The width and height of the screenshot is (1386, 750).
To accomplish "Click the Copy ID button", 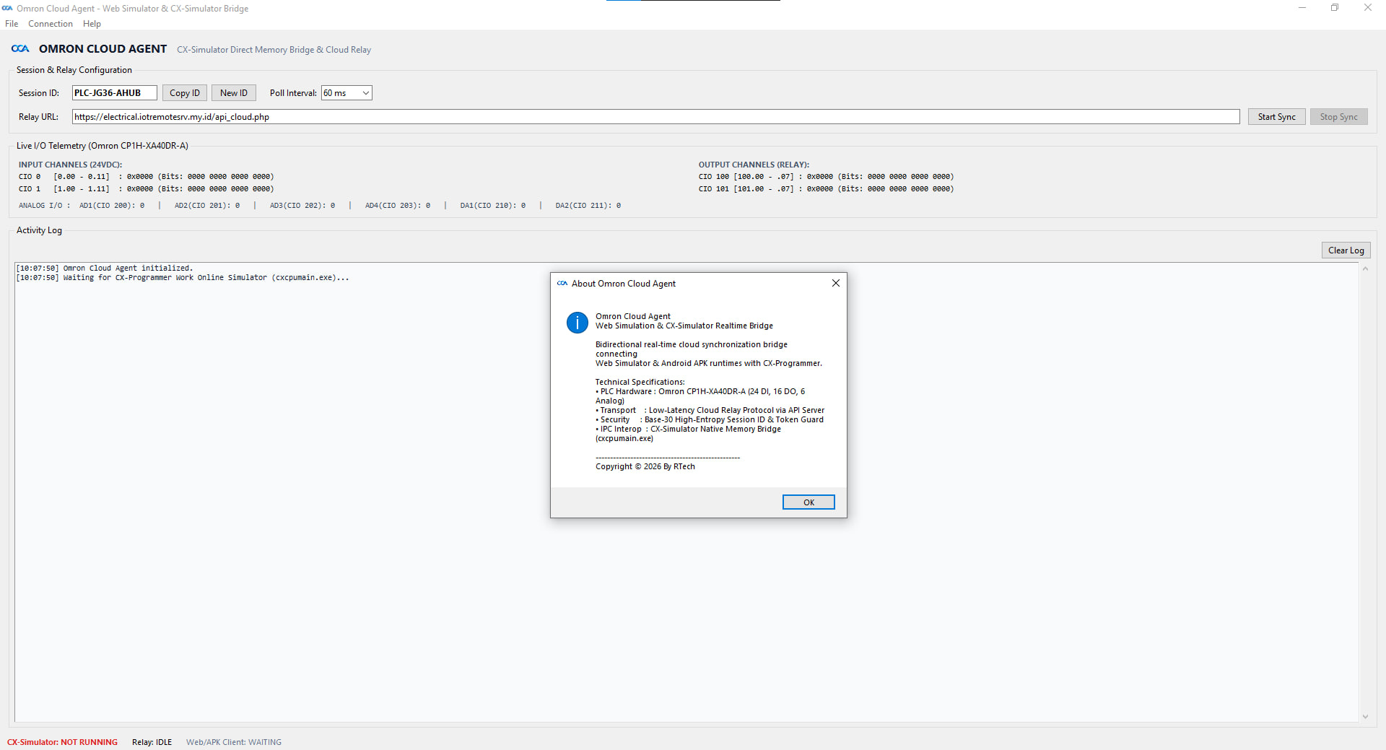I will 185,93.
